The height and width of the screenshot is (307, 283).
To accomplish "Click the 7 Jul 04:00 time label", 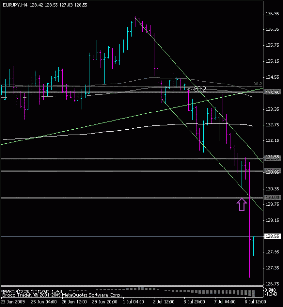I will click(x=225, y=302).
